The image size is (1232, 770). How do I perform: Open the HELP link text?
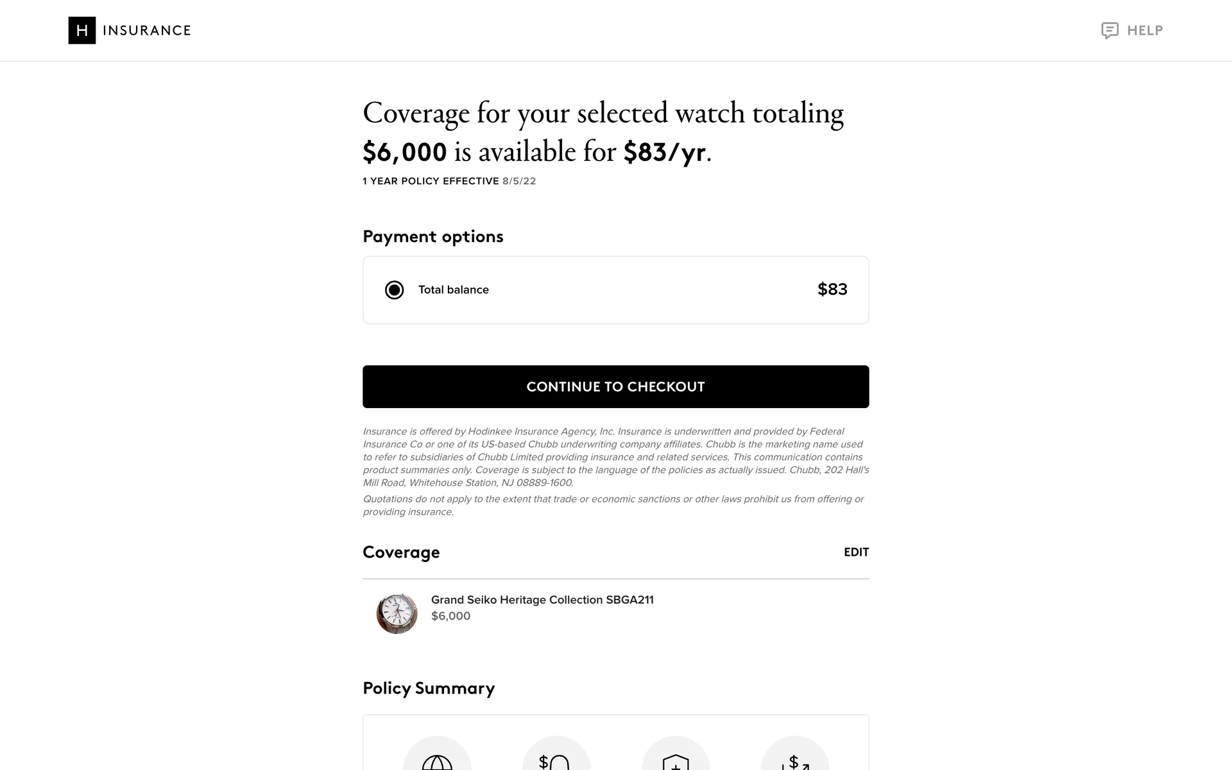(x=1145, y=31)
